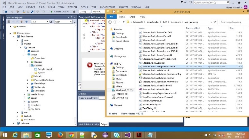Screen dimensions: 249x139
Task: Click the Go button in Sitecore Explorer
Action: (51, 22)
